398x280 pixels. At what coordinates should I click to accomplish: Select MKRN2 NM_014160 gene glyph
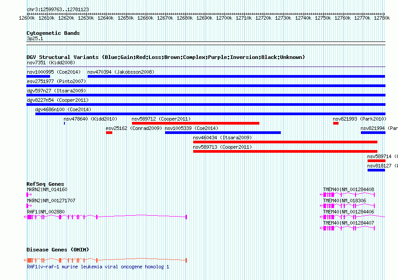click(29, 195)
